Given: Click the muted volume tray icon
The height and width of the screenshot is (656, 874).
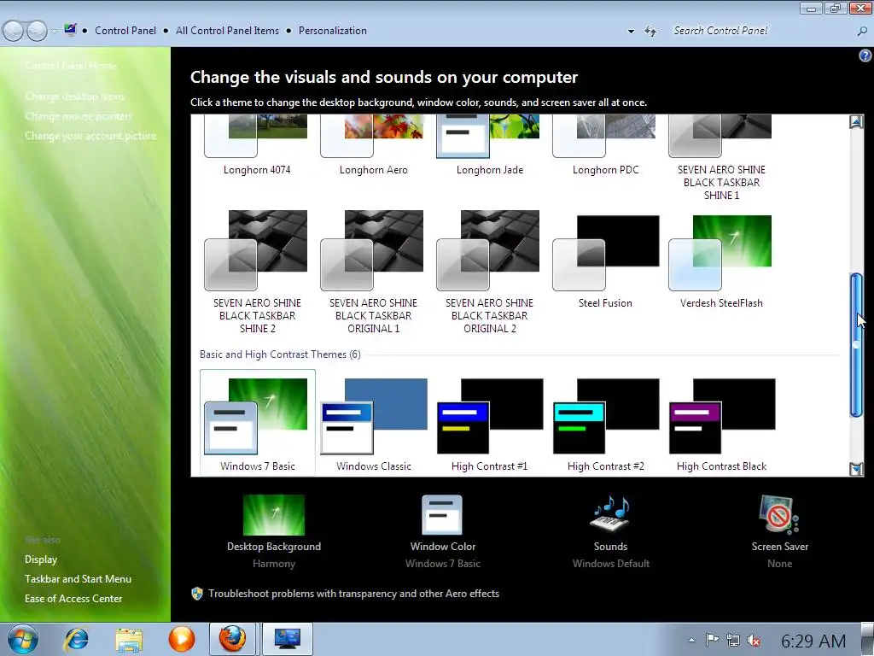Looking at the screenshot, I should [754, 640].
